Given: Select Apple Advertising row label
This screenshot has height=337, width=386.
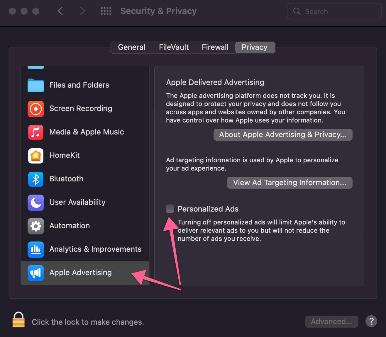Looking at the screenshot, I should point(80,273).
